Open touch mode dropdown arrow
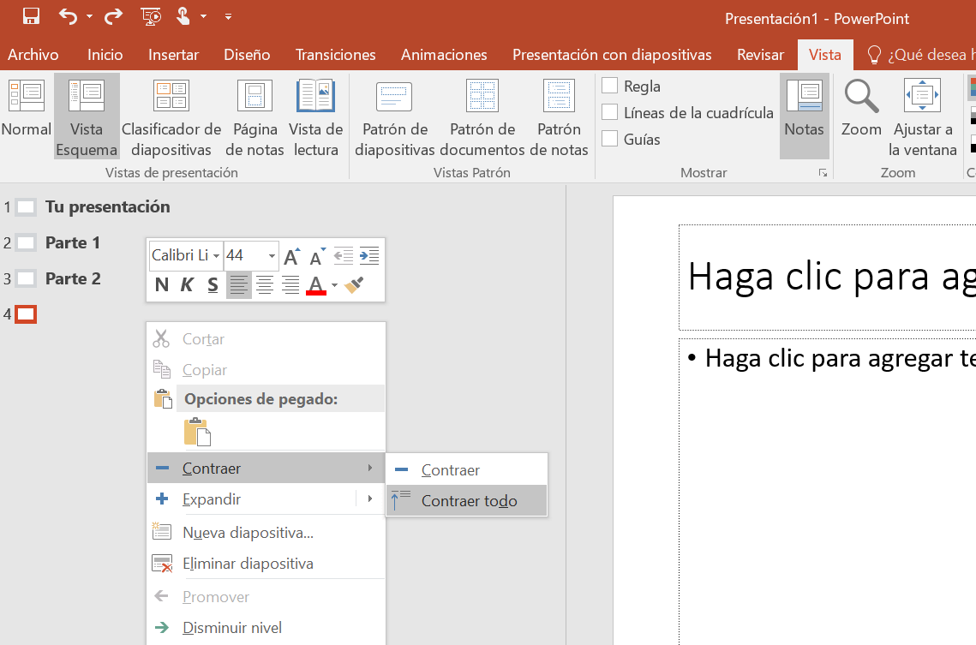 [x=204, y=17]
